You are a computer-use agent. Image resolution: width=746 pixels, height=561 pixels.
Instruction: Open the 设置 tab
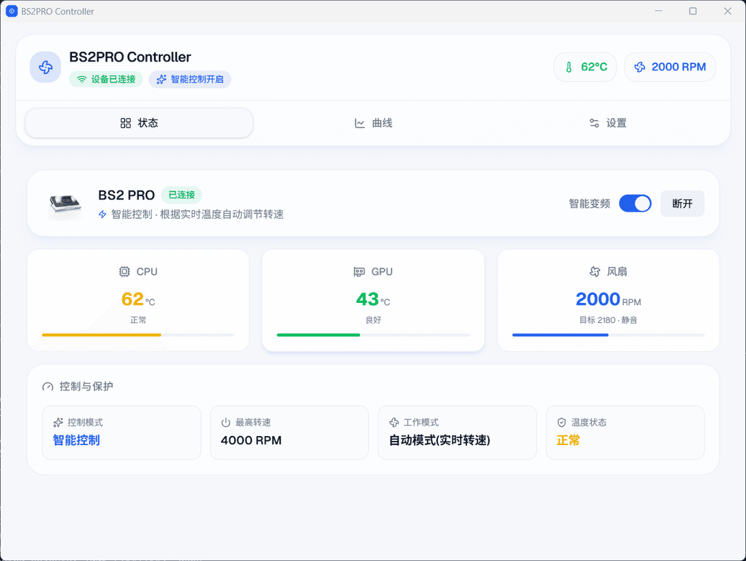click(x=607, y=123)
